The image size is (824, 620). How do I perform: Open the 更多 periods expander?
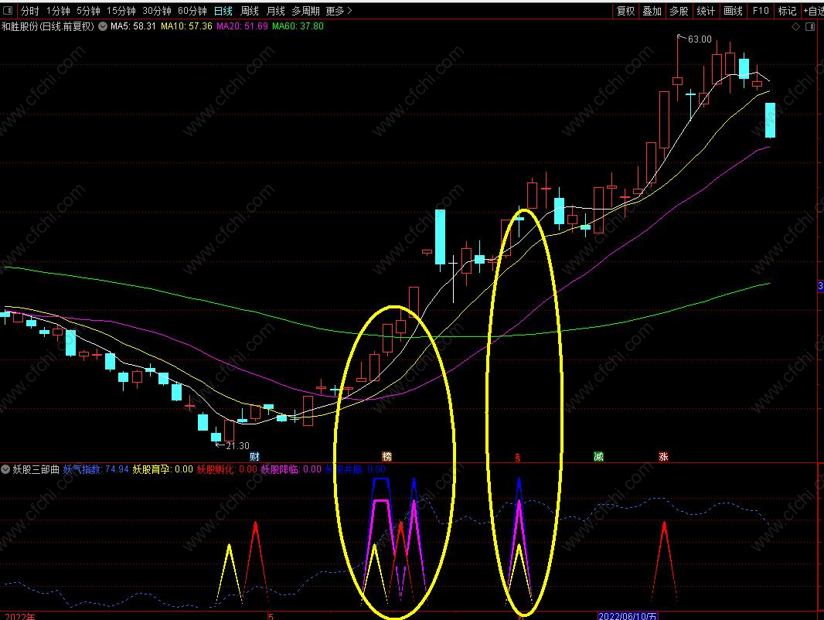click(x=339, y=11)
